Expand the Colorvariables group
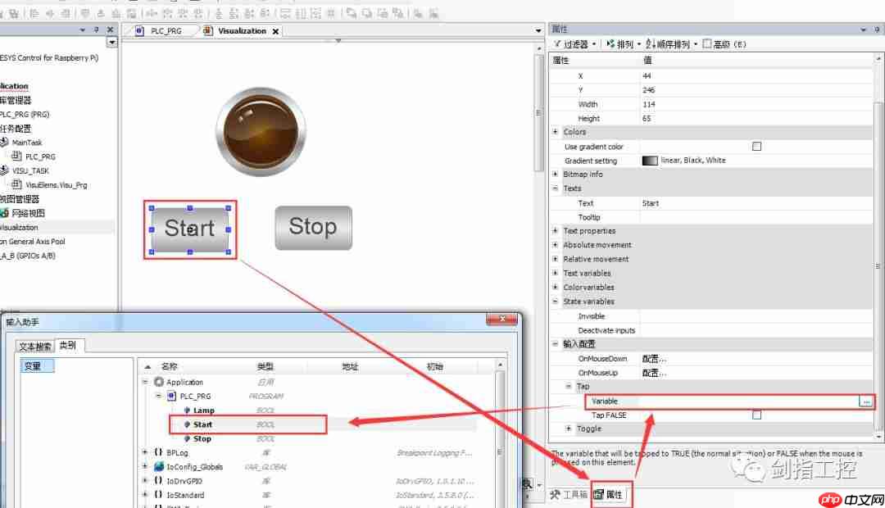 555,287
